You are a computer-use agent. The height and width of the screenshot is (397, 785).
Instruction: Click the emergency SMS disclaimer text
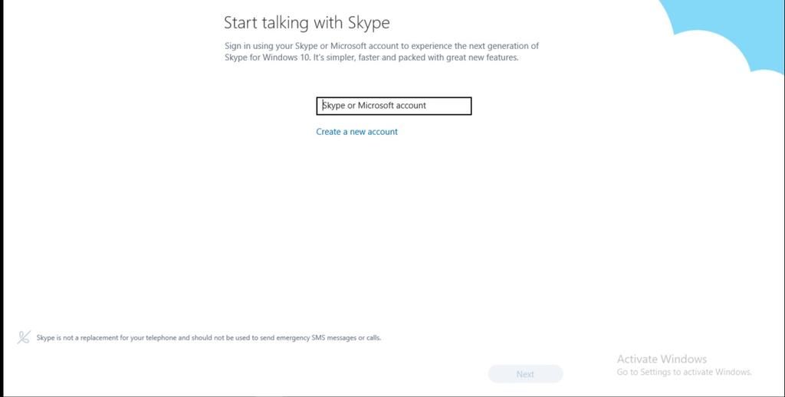[209, 338]
